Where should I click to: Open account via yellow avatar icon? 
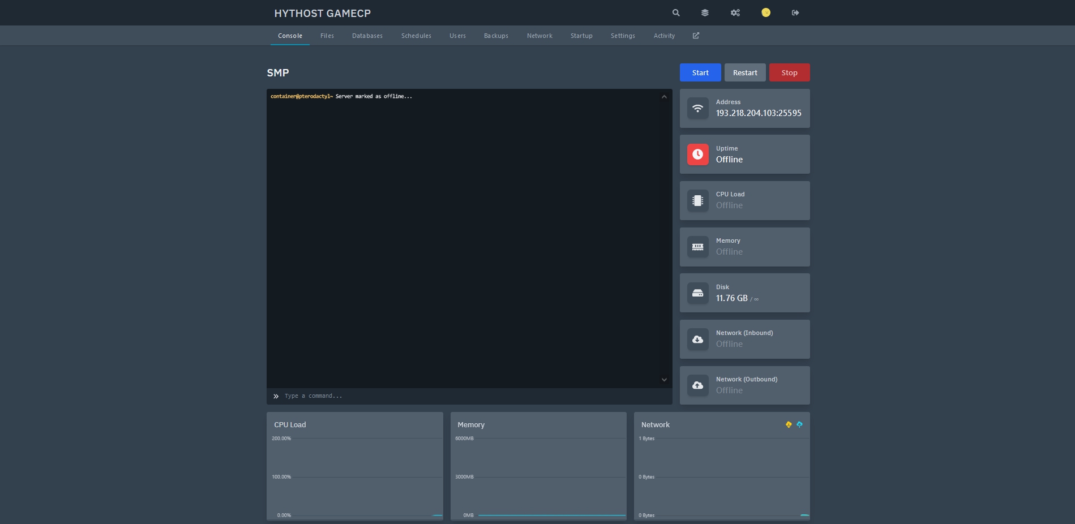(766, 12)
